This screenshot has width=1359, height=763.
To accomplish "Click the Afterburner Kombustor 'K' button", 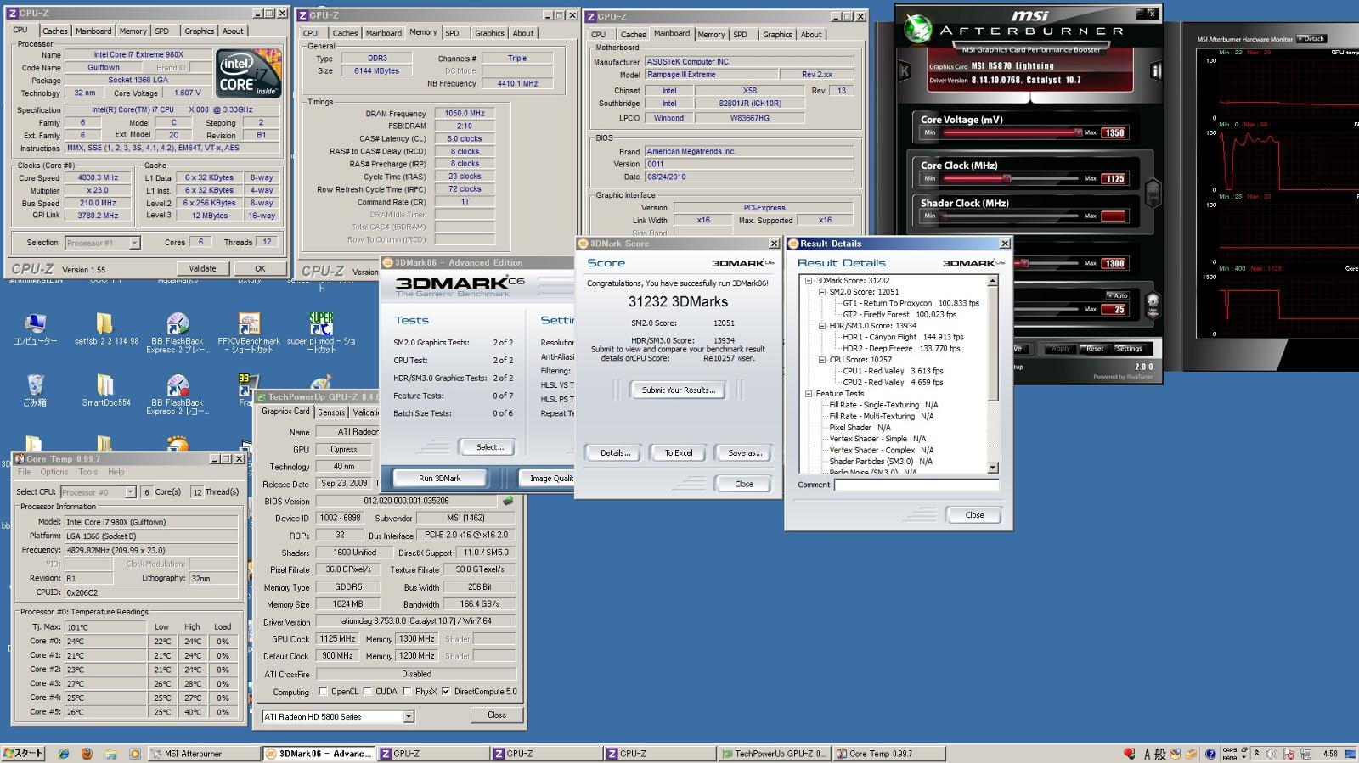I will click(x=905, y=71).
